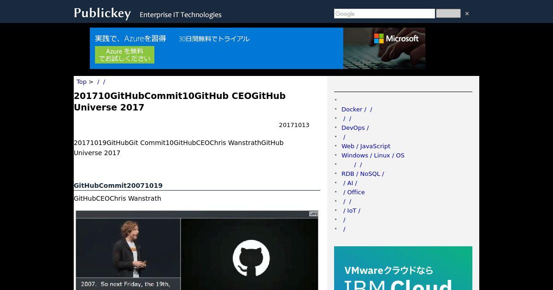Open the RDB / NoSQL category
This screenshot has width=553, height=290.
click(363, 174)
